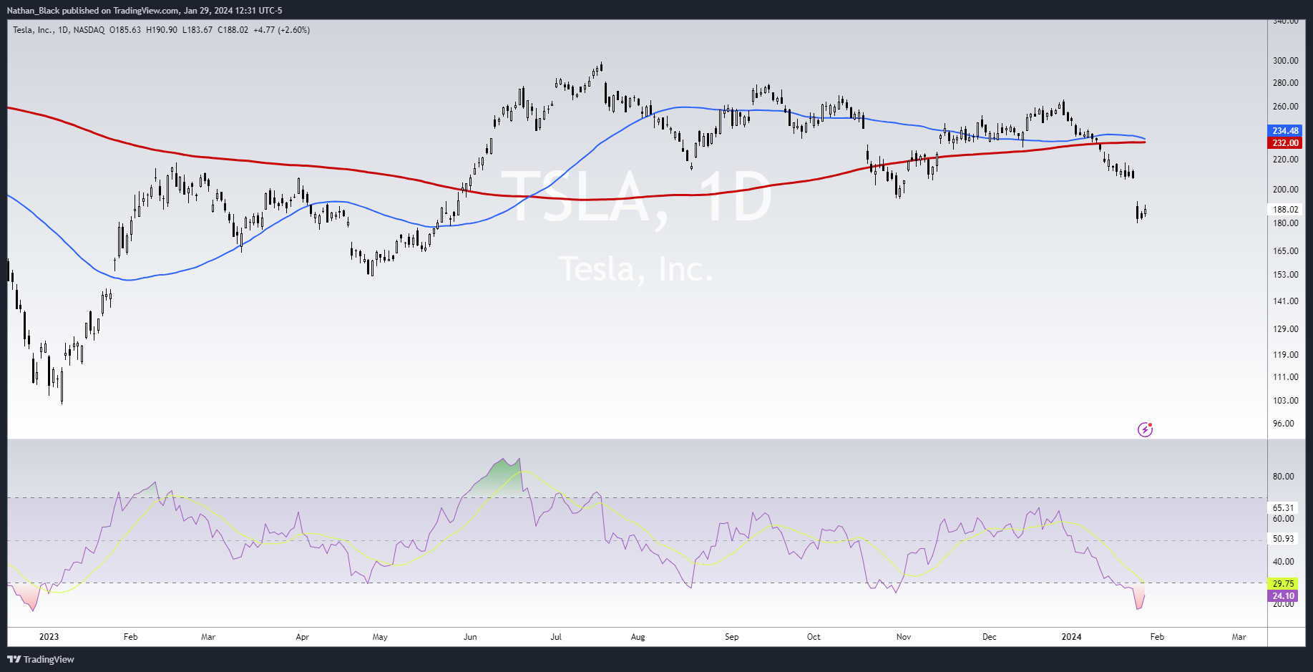Click the publisher line 'Nathan_Black published on TradingView.com'
Image resolution: width=1313 pixels, height=672 pixels.
coord(93,11)
